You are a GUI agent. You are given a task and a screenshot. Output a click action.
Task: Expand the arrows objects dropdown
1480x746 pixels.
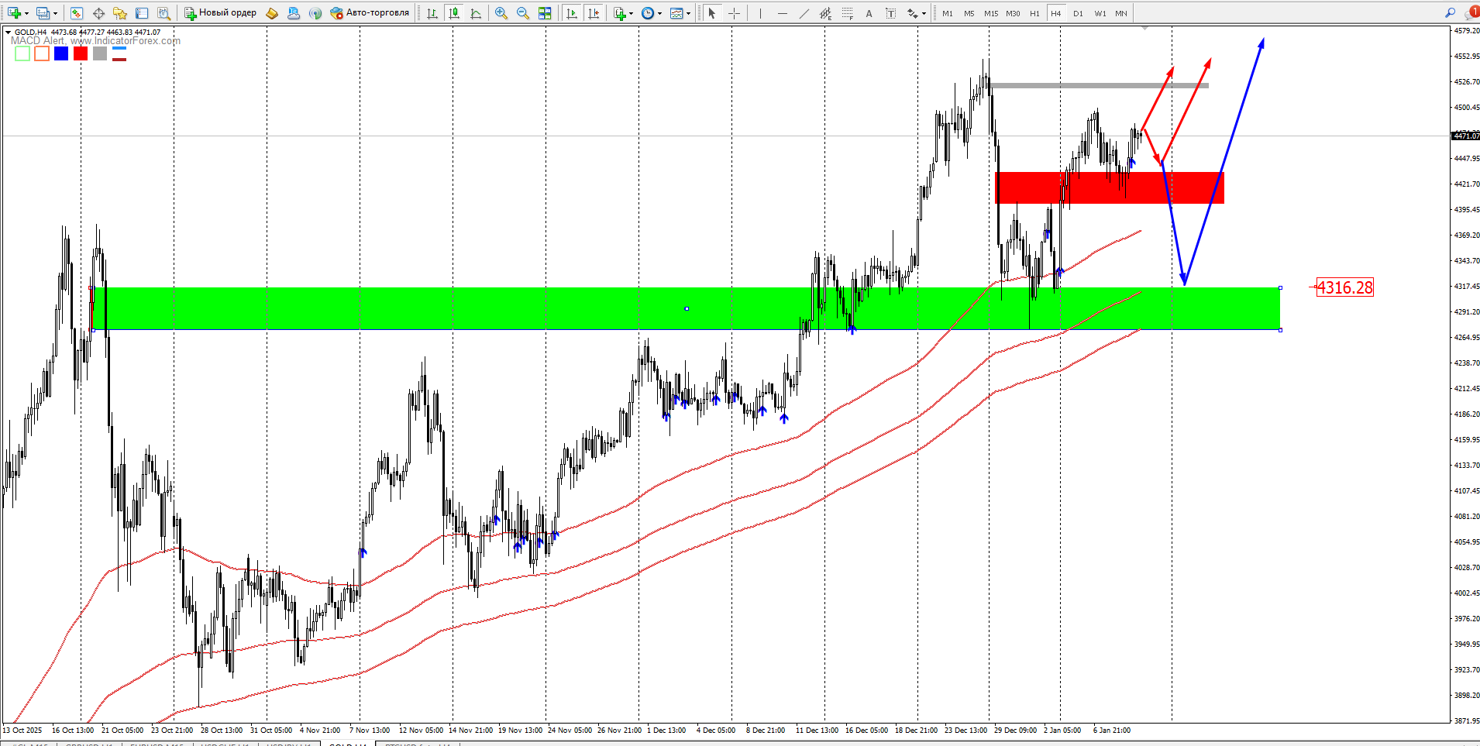pyautogui.click(x=924, y=14)
